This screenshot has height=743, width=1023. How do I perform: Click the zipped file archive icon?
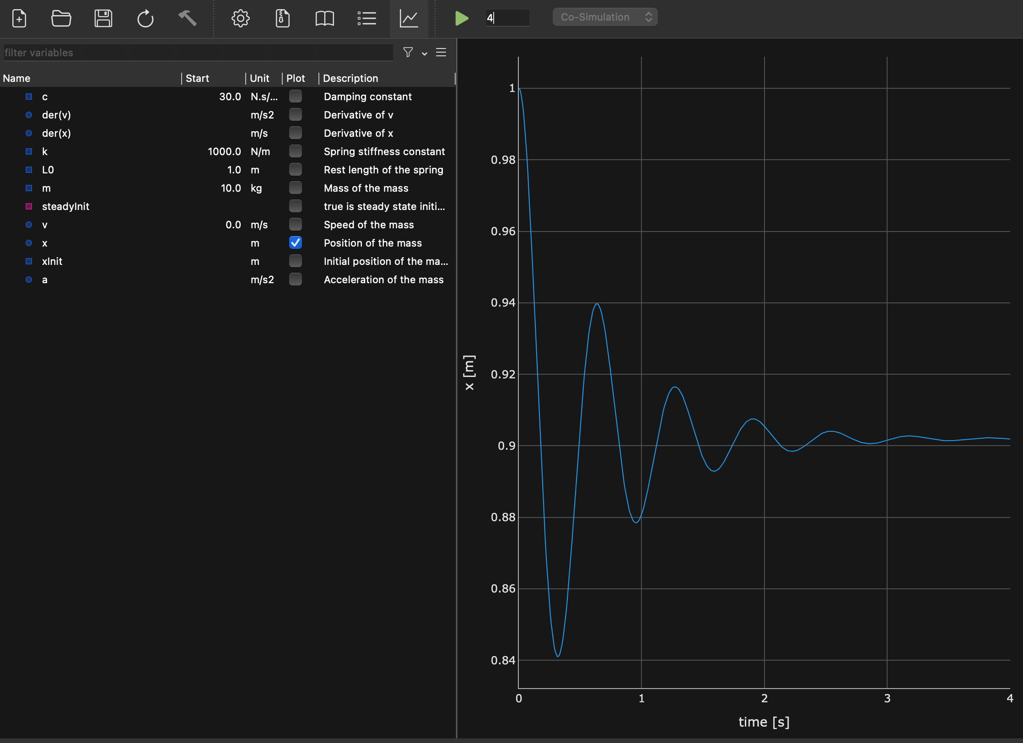coord(283,18)
